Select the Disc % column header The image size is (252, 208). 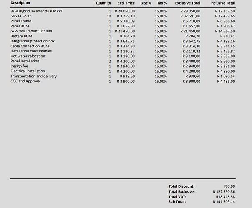[146, 3]
